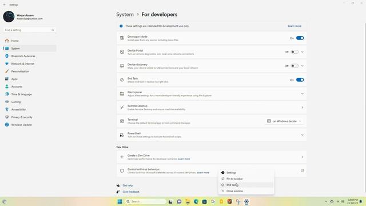Click the taskbar Search box
Image resolution: width=366 pixels, height=206 pixels.
click(145, 201)
